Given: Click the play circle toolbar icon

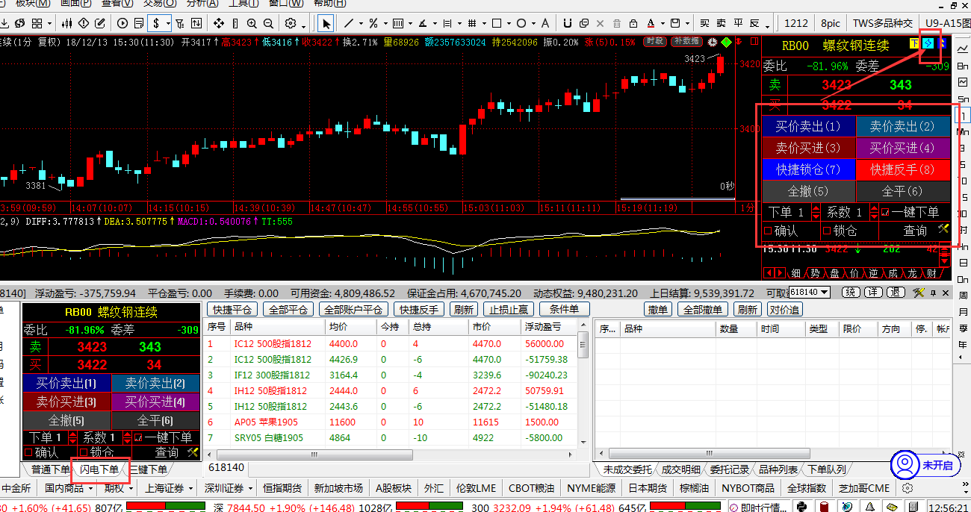Looking at the screenshot, I should click(x=122, y=23).
